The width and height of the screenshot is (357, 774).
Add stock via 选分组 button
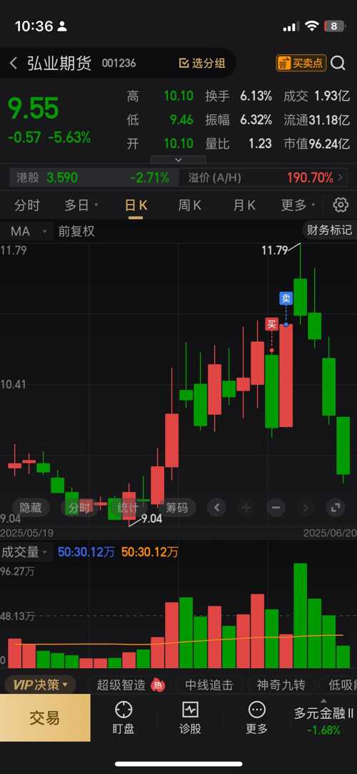pos(202,63)
